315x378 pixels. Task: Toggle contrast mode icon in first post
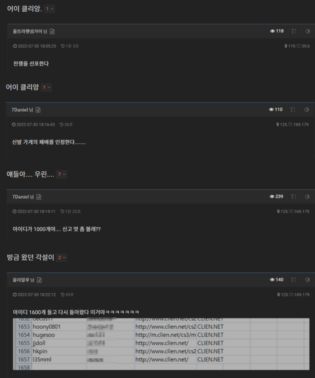point(308,31)
